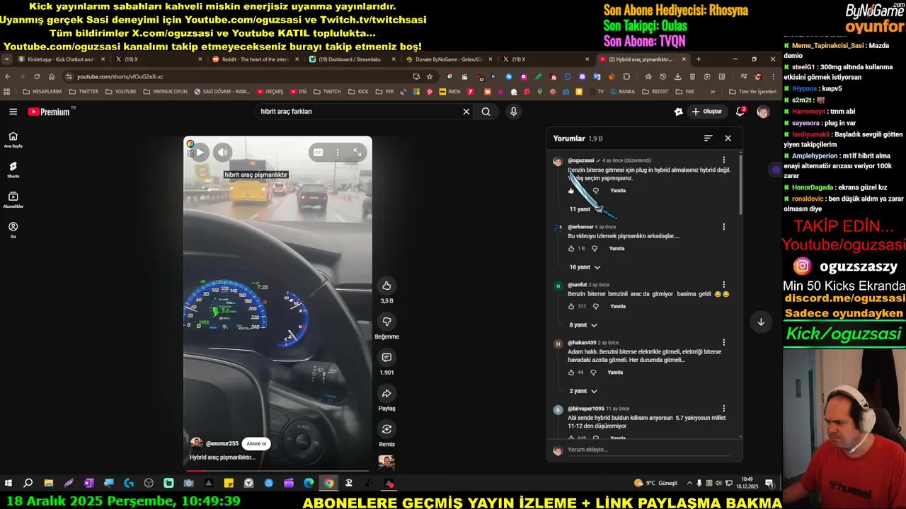This screenshot has height=509, width=906.
Task: Switch to Kicklet.app browser tab
Action: pos(61,59)
